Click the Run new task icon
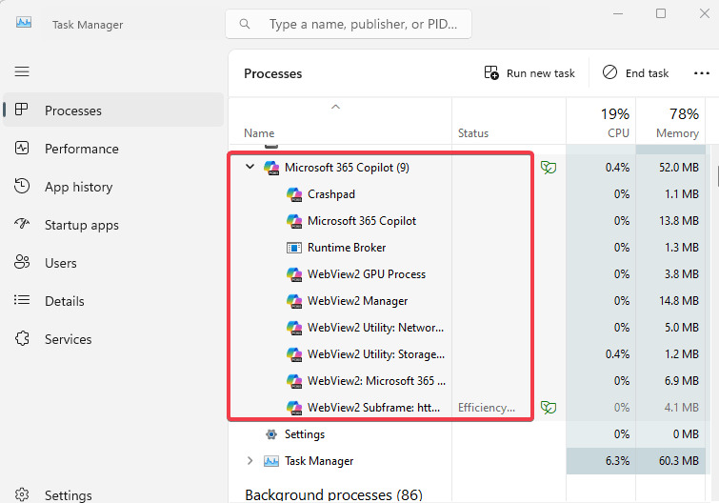The height and width of the screenshot is (503, 719). [491, 73]
